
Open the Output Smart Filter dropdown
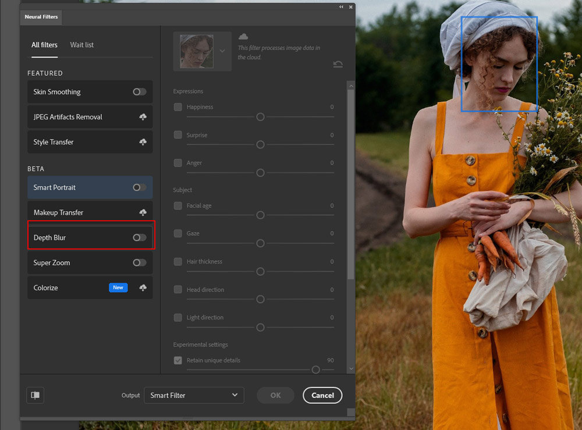pos(194,395)
